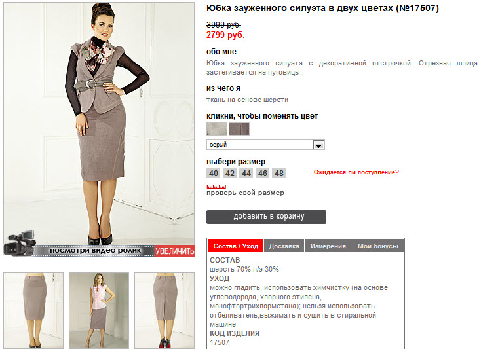The height and width of the screenshot is (349, 479).
Task: Select size 40
Action: [213, 174]
